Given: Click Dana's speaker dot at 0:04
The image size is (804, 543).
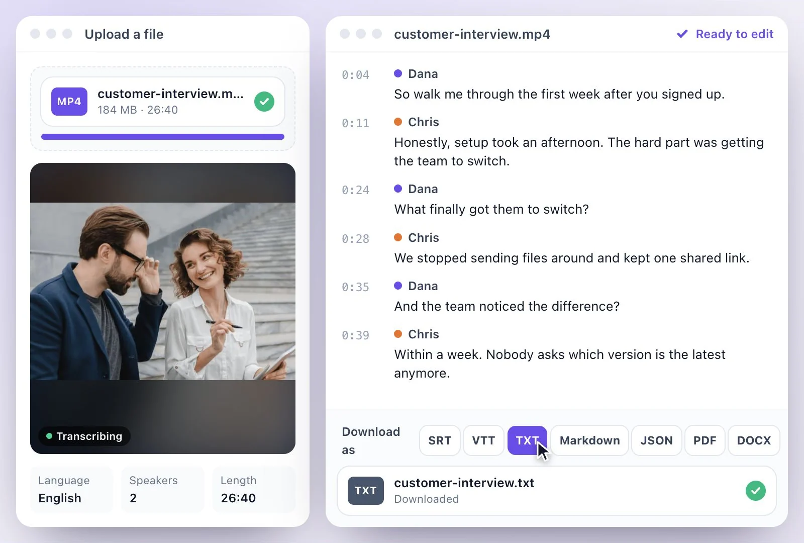Looking at the screenshot, I should pyautogui.click(x=398, y=73).
